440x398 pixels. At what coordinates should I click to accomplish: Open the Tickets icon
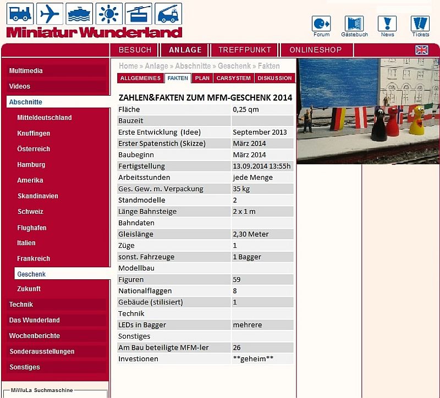[x=420, y=24]
